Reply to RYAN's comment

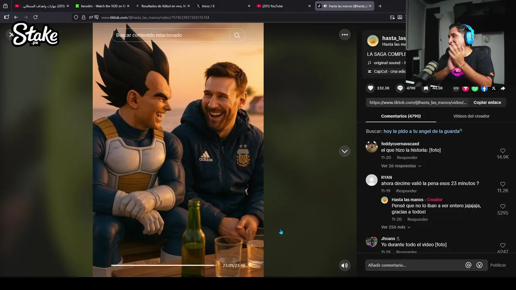406,191
